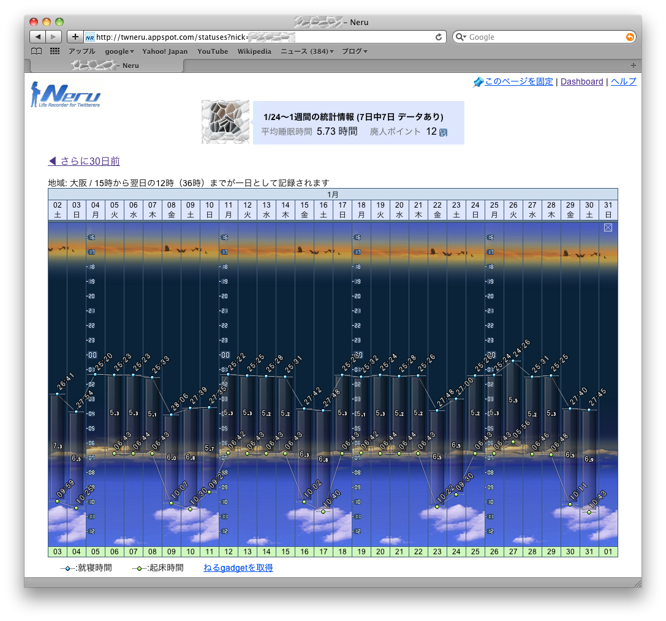Viewport: 666px width, 621px height.
Task: Open the アップル bookmark
Action: tap(82, 51)
